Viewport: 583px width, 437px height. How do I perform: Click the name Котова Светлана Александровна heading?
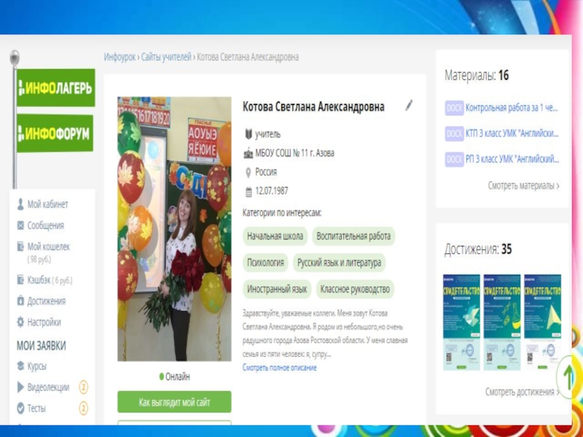click(x=313, y=107)
